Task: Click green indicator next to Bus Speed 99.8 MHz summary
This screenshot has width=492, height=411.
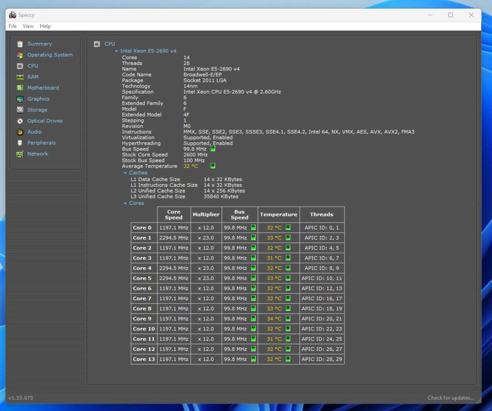Action: 213,149
